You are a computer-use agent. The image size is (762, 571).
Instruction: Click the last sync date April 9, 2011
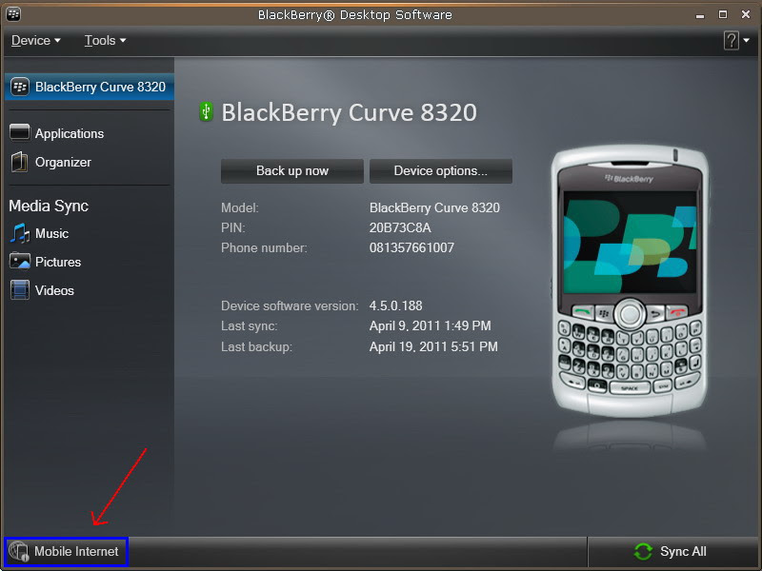[431, 325]
